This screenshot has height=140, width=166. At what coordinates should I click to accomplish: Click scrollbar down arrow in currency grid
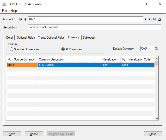point(157,118)
